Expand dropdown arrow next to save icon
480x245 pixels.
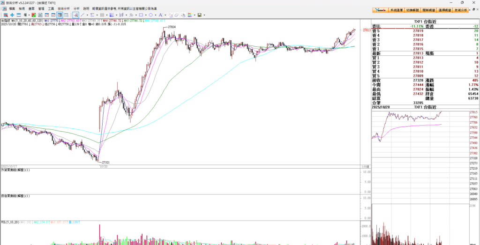(x=204, y=15)
